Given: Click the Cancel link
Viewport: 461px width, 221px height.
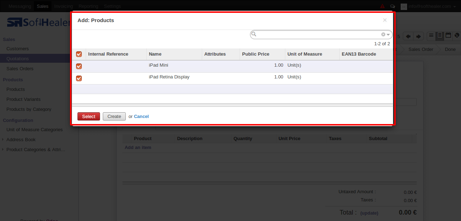Looking at the screenshot, I should click(141, 117).
